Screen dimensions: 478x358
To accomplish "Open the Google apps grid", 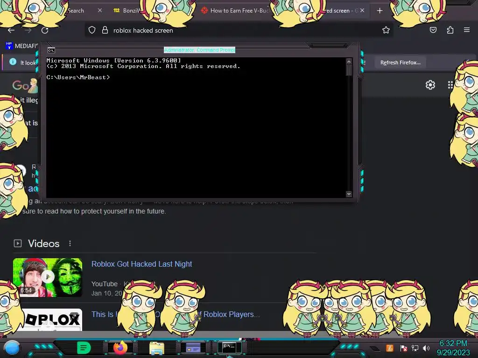I will pyautogui.click(x=450, y=85).
